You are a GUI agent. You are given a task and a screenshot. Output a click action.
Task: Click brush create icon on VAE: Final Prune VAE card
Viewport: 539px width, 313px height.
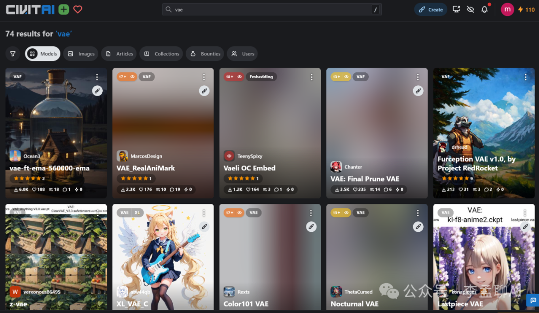pos(418,91)
